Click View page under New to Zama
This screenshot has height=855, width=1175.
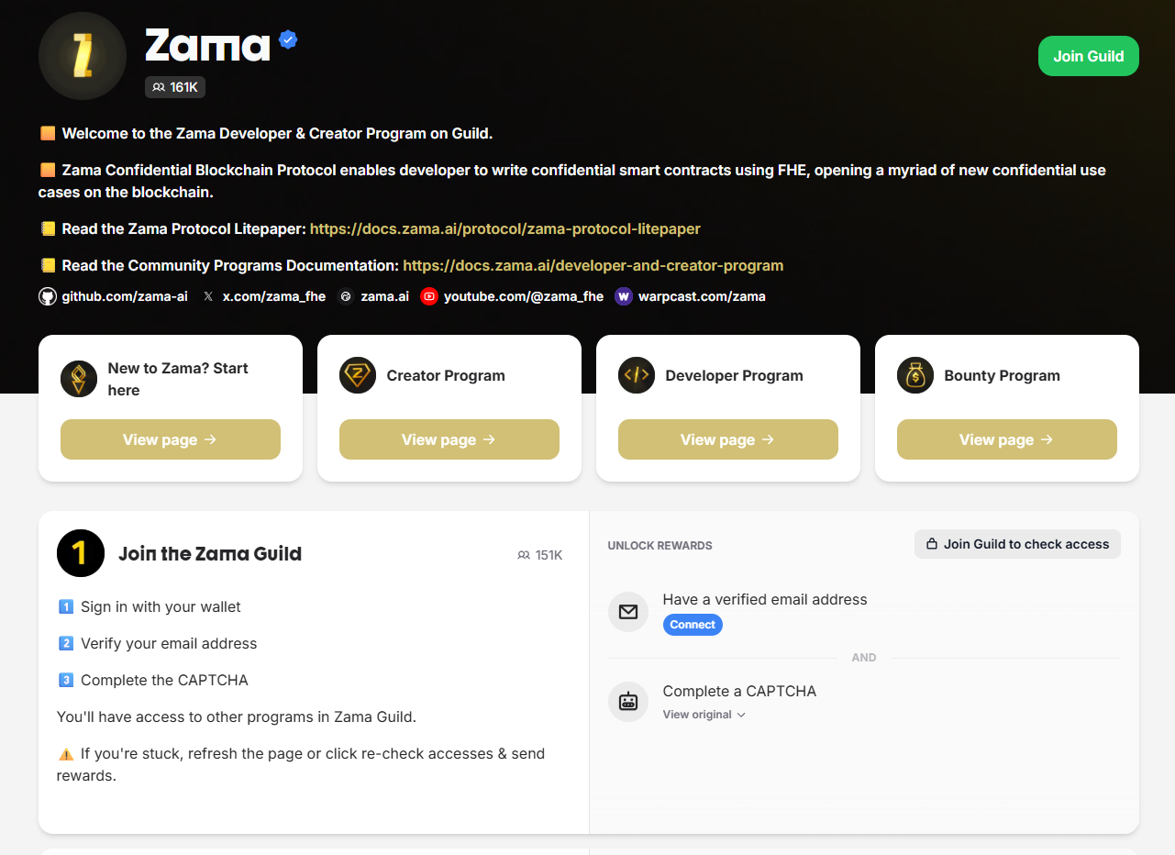click(x=170, y=439)
